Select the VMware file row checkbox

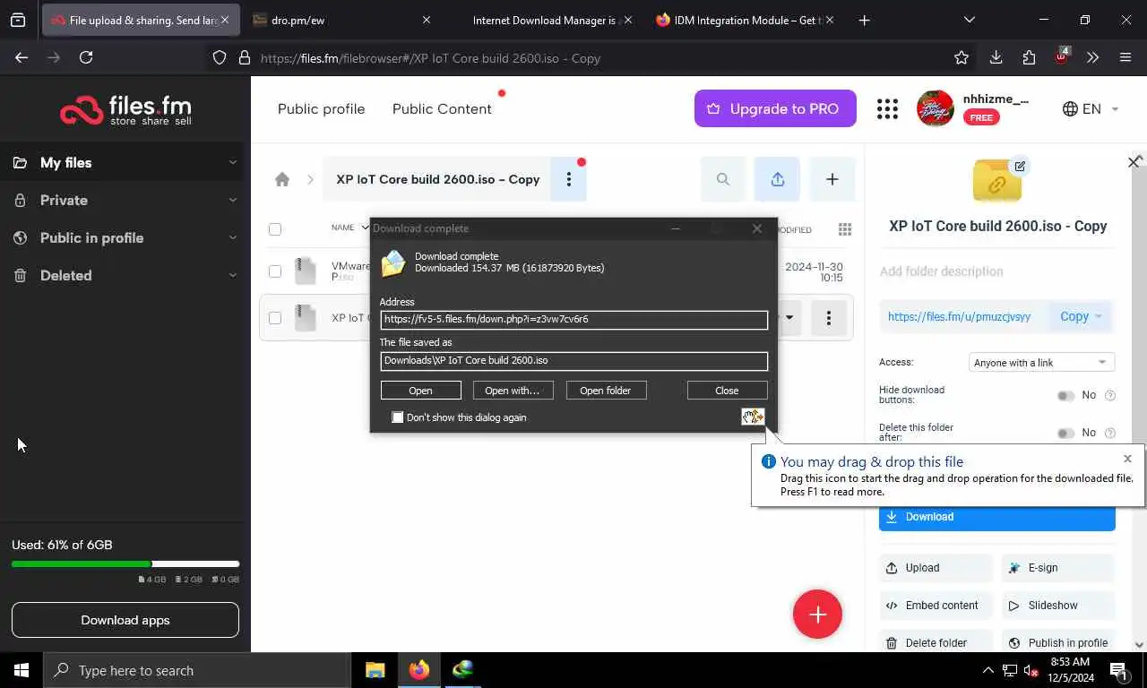pyautogui.click(x=275, y=271)
